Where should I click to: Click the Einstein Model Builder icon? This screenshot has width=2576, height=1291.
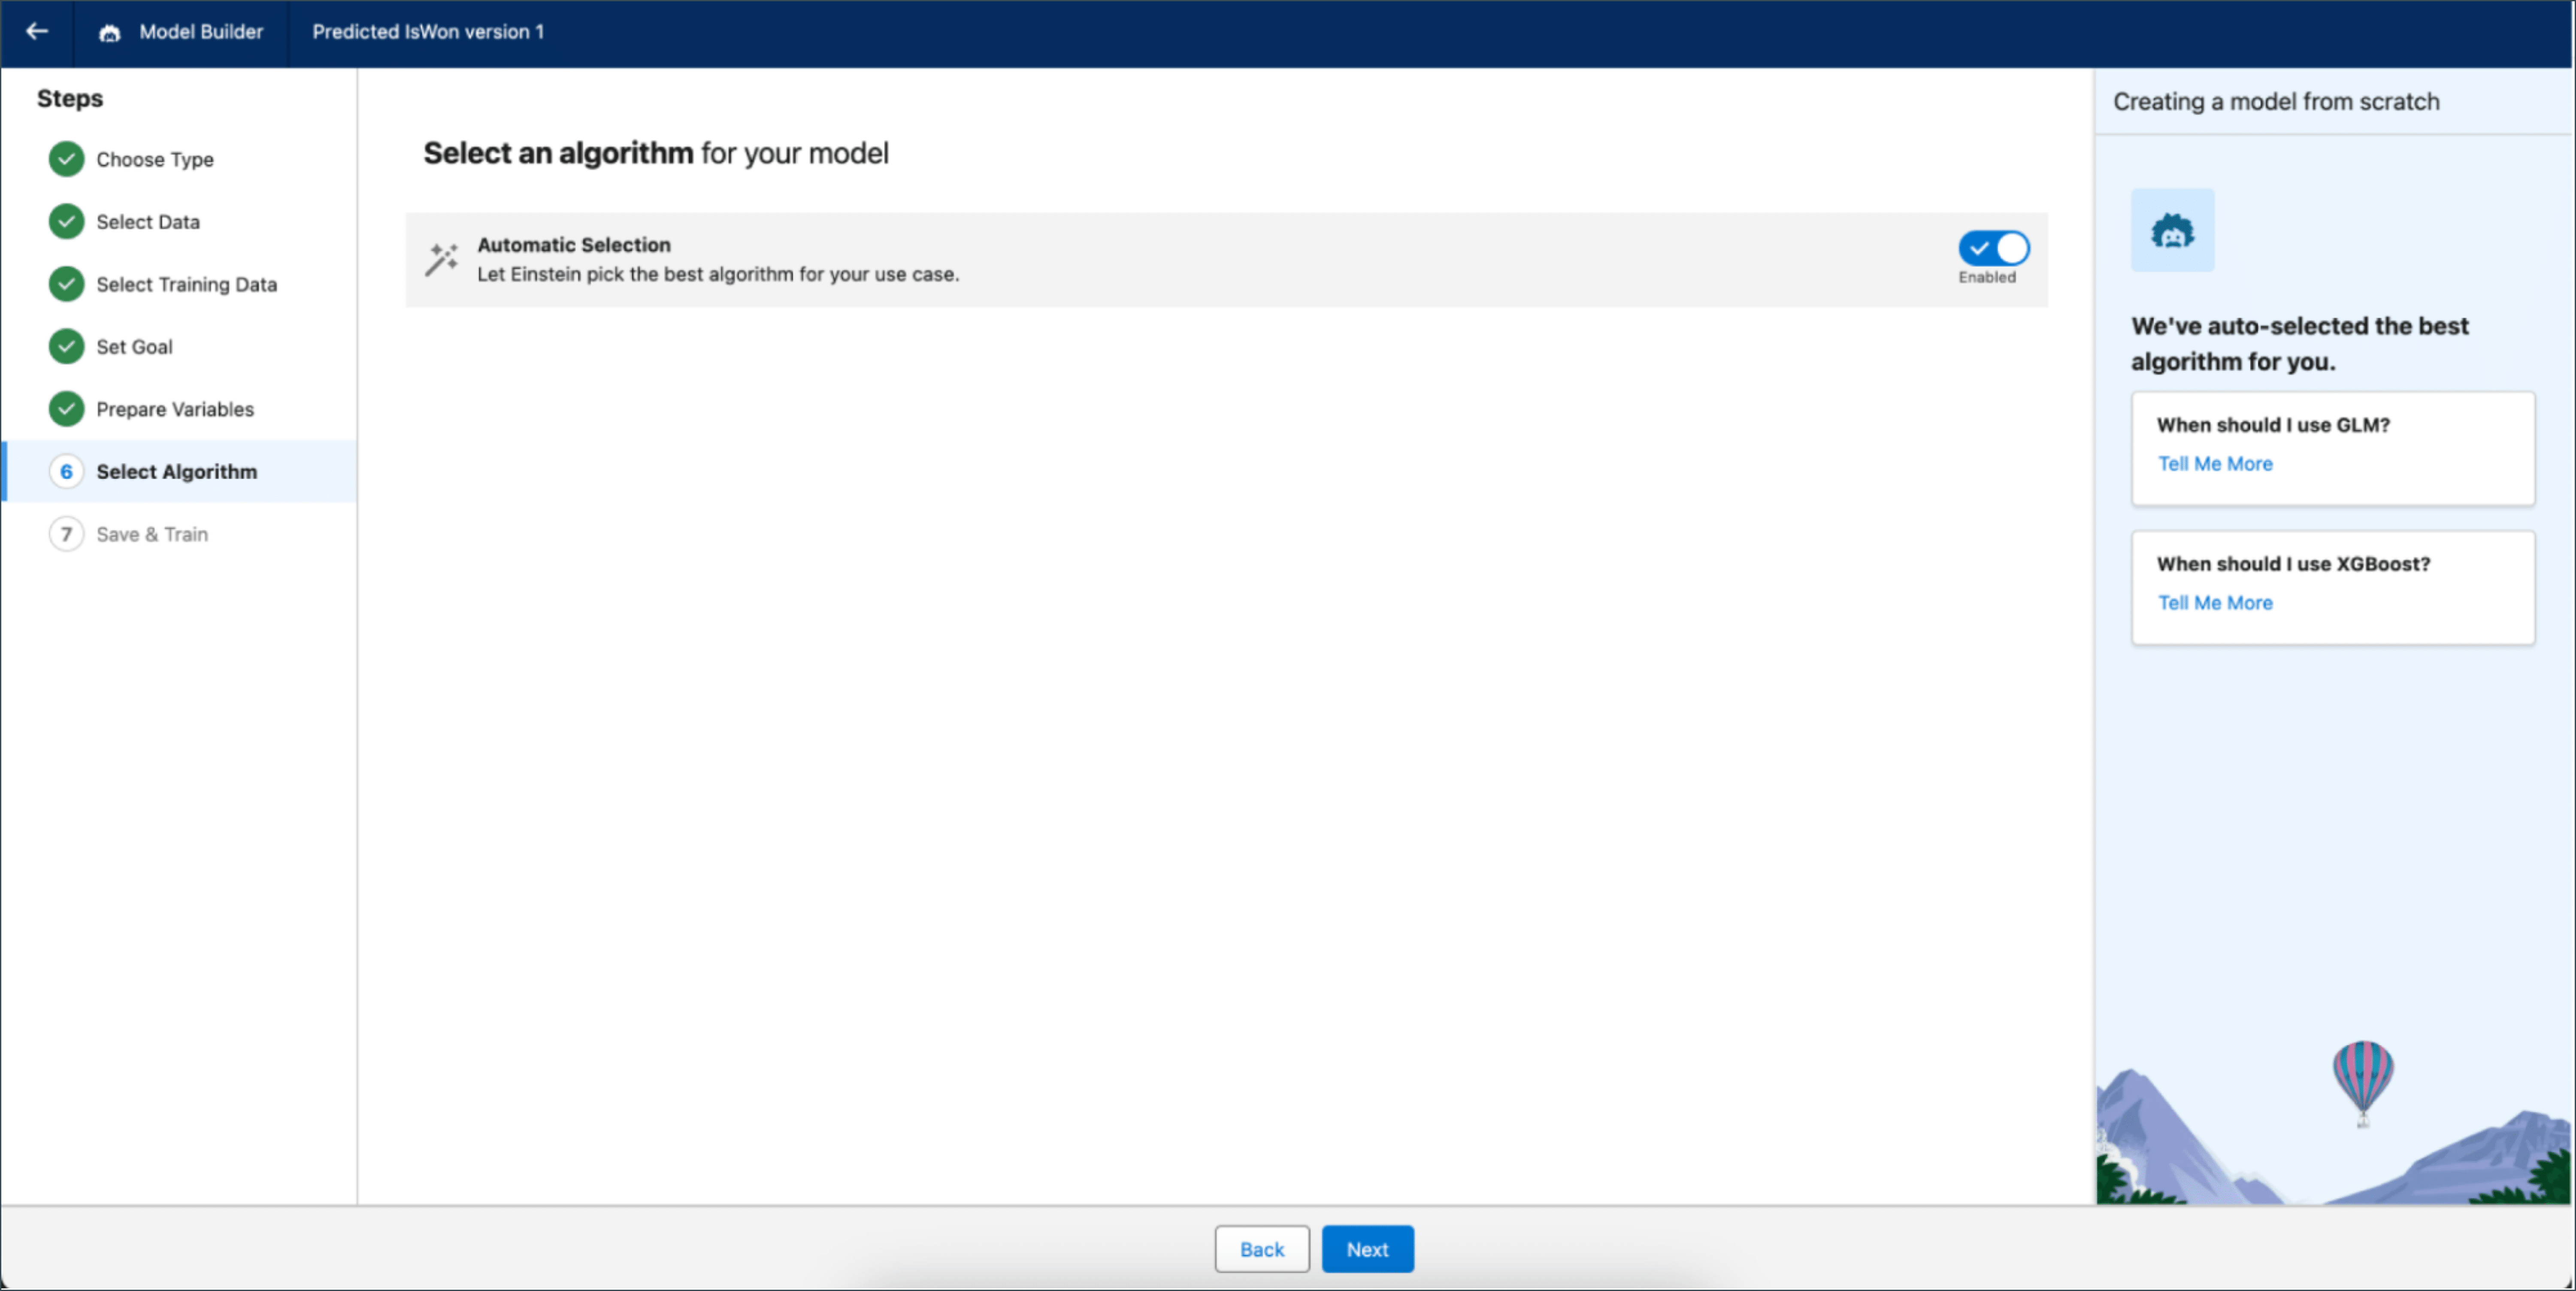[x=110, y=33]
